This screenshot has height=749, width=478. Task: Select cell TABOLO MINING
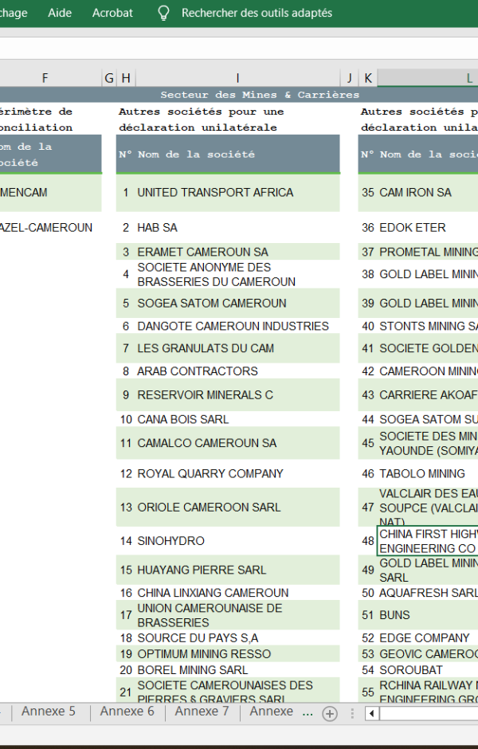point(428,473)
